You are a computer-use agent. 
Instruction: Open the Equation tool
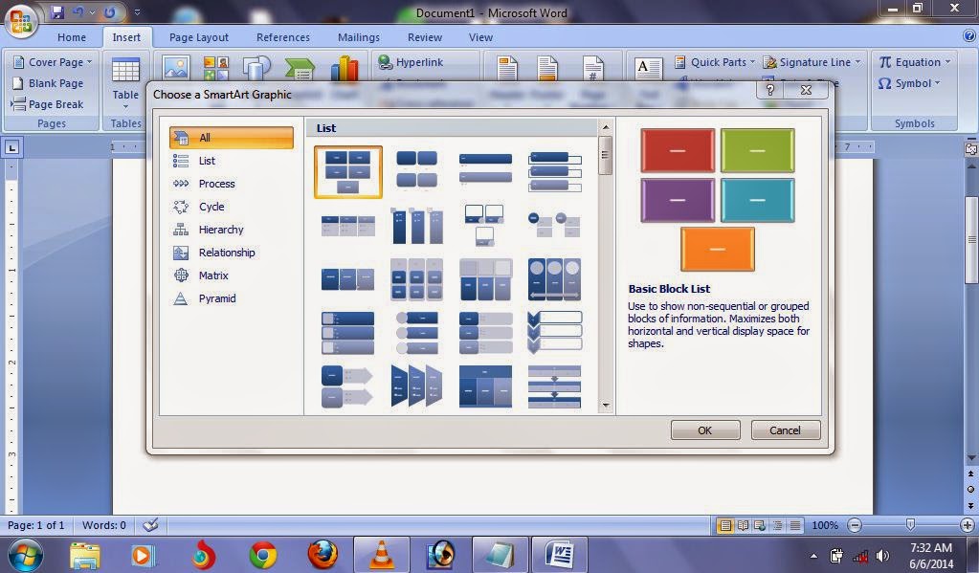(910, 61)
